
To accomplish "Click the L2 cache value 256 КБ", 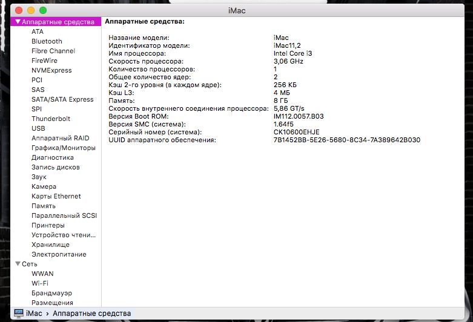I will tap(285, 85).
